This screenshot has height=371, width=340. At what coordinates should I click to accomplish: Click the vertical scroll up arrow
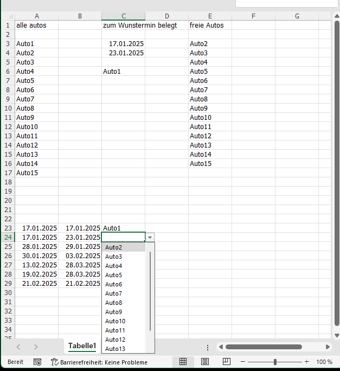pyautogui.click(x=337, y=16)
